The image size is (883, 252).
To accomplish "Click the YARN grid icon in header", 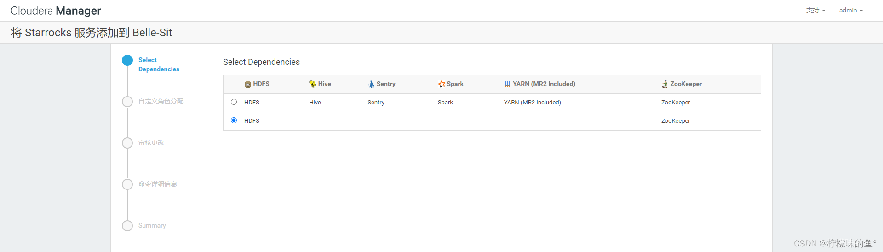I will [507, 84].
